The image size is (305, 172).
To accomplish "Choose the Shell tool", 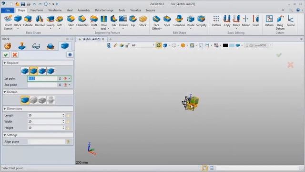I will (167, 21).
